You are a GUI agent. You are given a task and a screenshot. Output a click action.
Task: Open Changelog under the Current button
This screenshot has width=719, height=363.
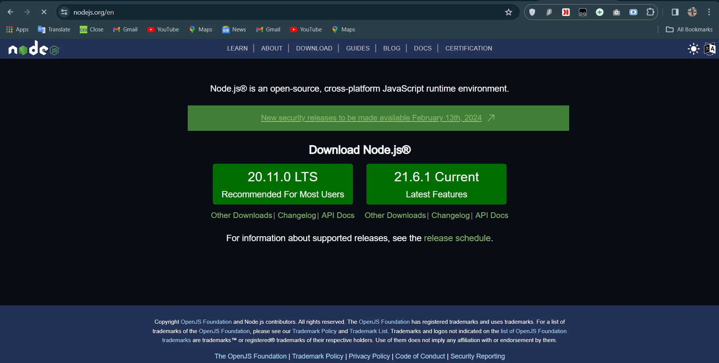pyautogui.click(x=450, y=215)
